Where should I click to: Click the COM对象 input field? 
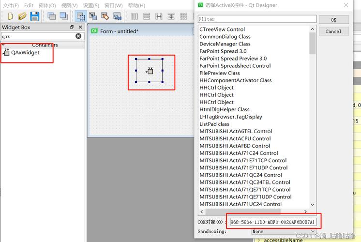(x=272, y=222)
